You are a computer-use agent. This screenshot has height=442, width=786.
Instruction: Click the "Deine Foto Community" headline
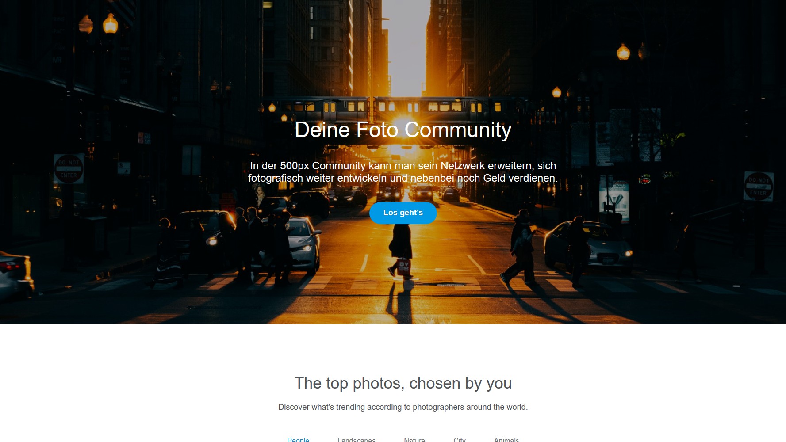click(403, 130)
